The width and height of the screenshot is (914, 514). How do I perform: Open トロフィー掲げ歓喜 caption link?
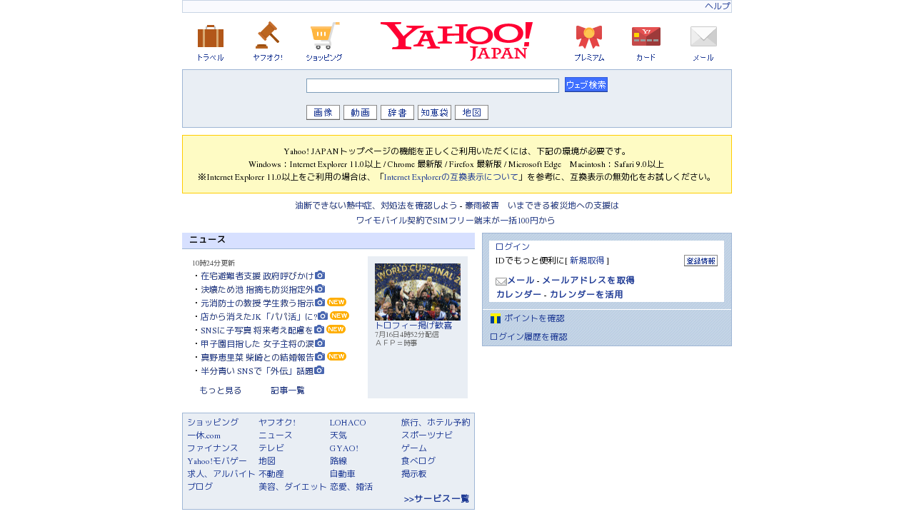[x=413, y=325]
